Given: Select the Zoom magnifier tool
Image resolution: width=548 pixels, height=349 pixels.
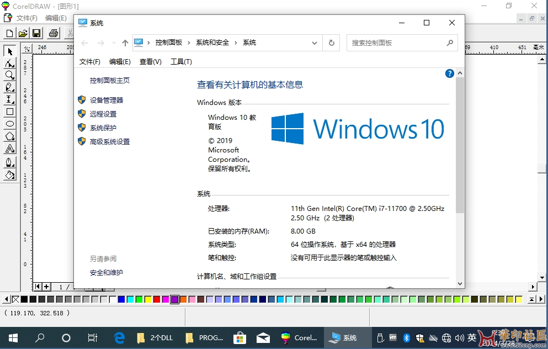Looking at the screenshot, I should (10, 75).
